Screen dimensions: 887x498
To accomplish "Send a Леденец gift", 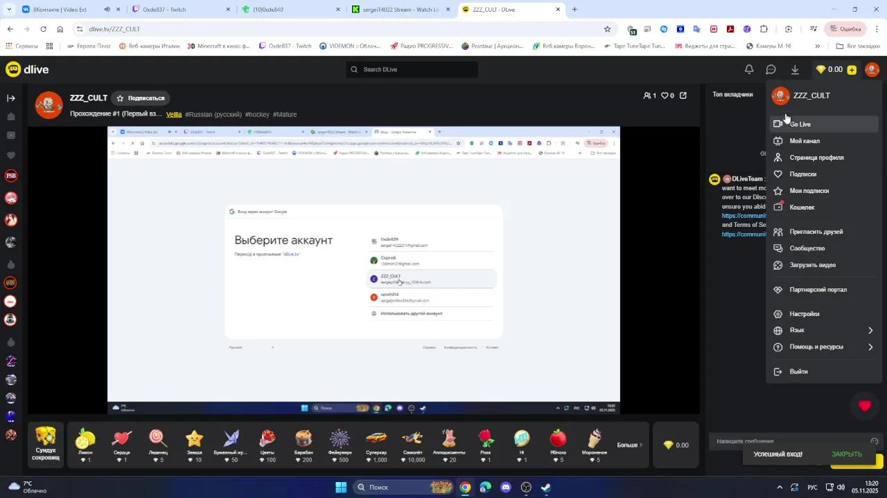I will pyautogui.click(x=158, y=445).
